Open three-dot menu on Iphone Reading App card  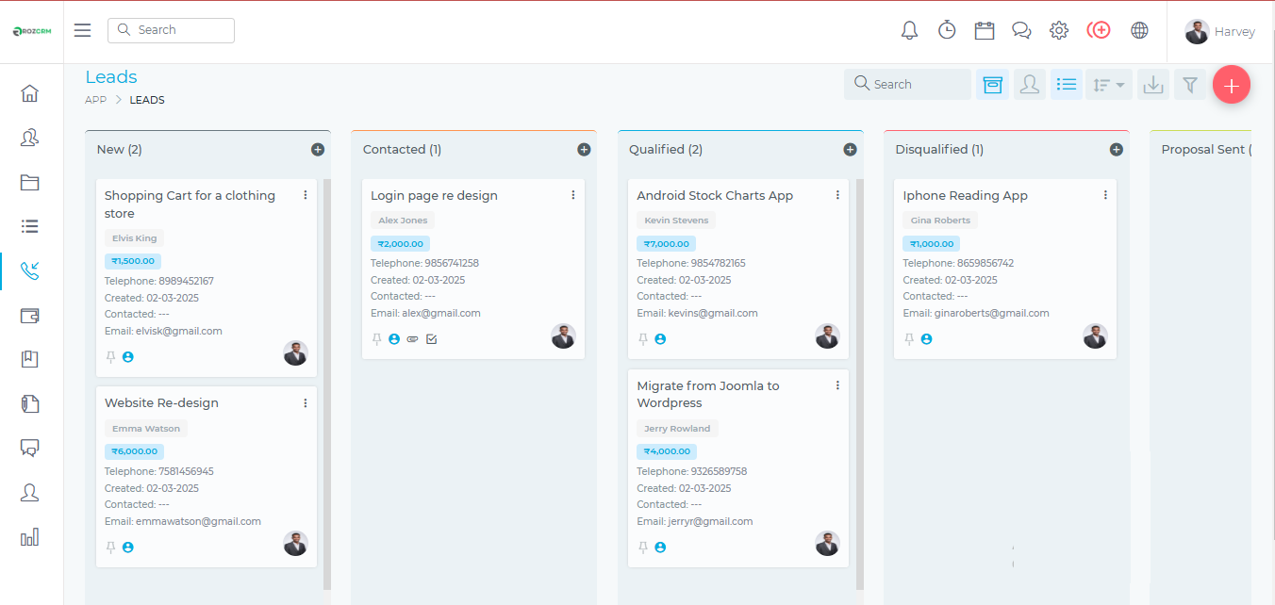[1105, 195]
